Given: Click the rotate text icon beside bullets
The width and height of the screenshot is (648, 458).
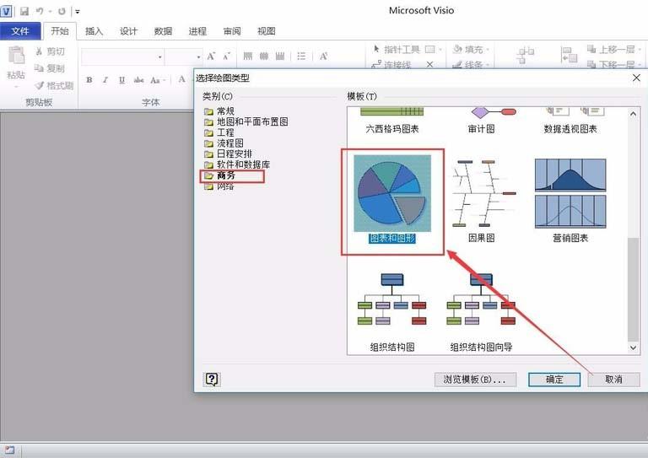Looking at the screenshot, I should [323, 57].
